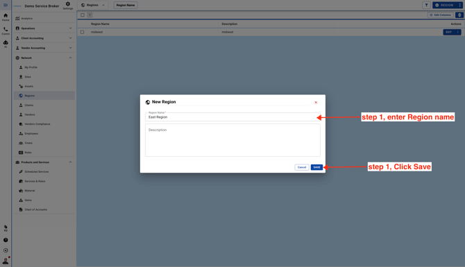Click the Operations section icon

pos(17,28)
